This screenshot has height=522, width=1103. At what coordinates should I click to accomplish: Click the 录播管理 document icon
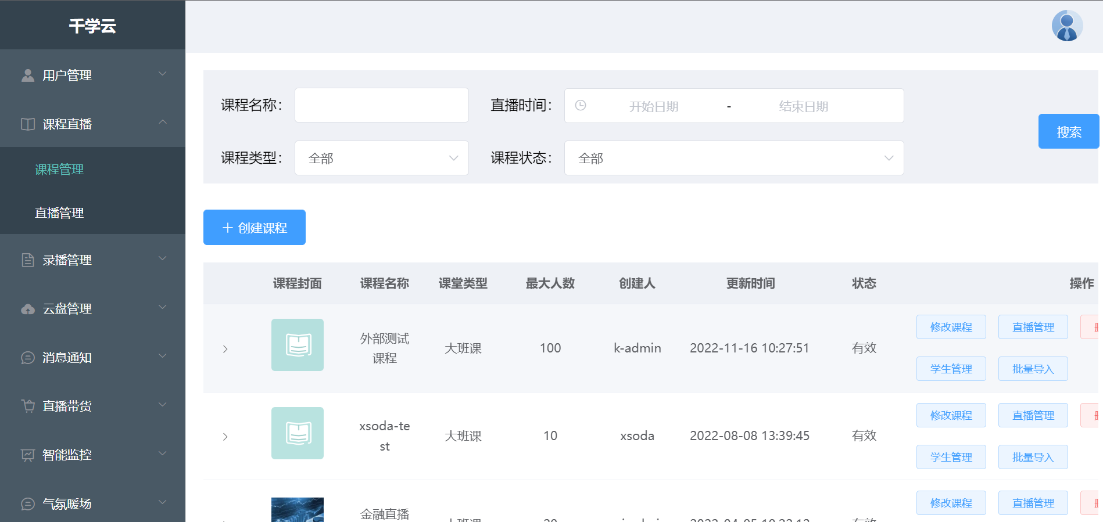point(28,260)
